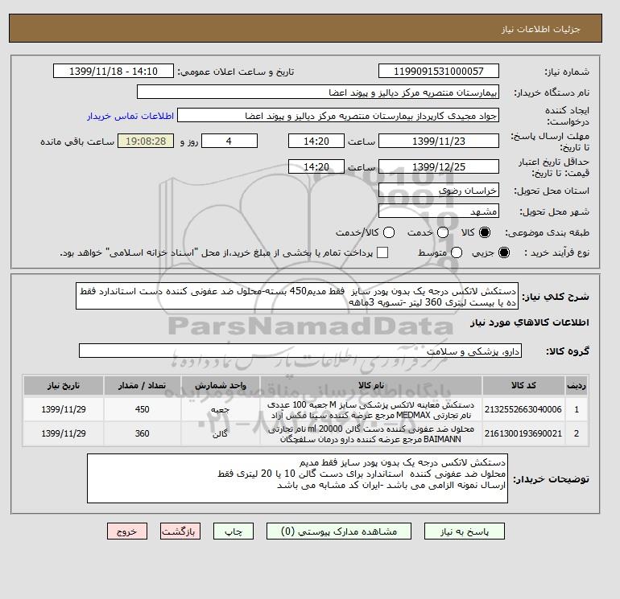Click the نام کالا column header
The width and height of the screenshot is (620, 599).
(x=371, y=386)
